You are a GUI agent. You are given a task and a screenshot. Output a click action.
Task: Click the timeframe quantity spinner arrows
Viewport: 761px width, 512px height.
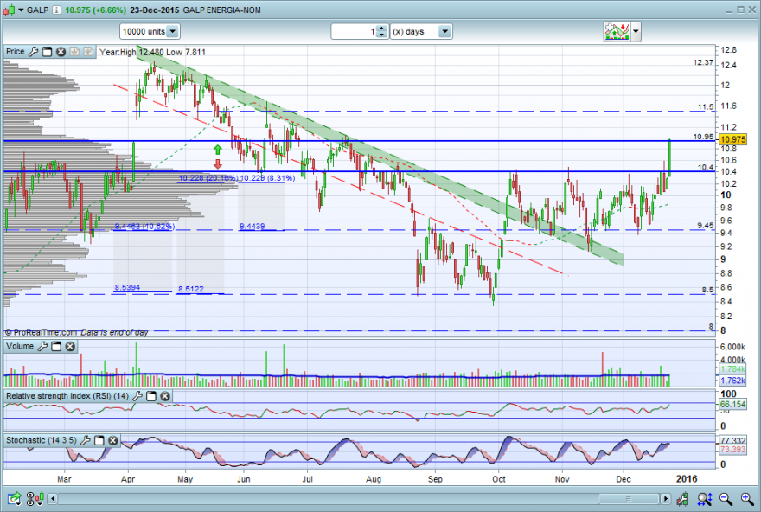382,31
